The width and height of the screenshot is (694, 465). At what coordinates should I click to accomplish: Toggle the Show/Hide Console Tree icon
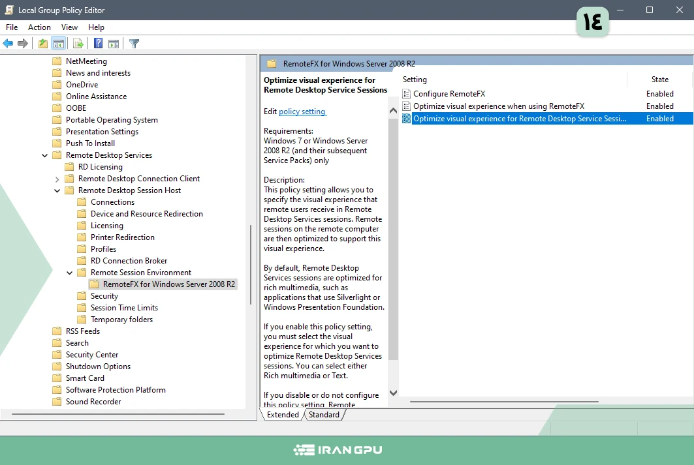point(59,44)
